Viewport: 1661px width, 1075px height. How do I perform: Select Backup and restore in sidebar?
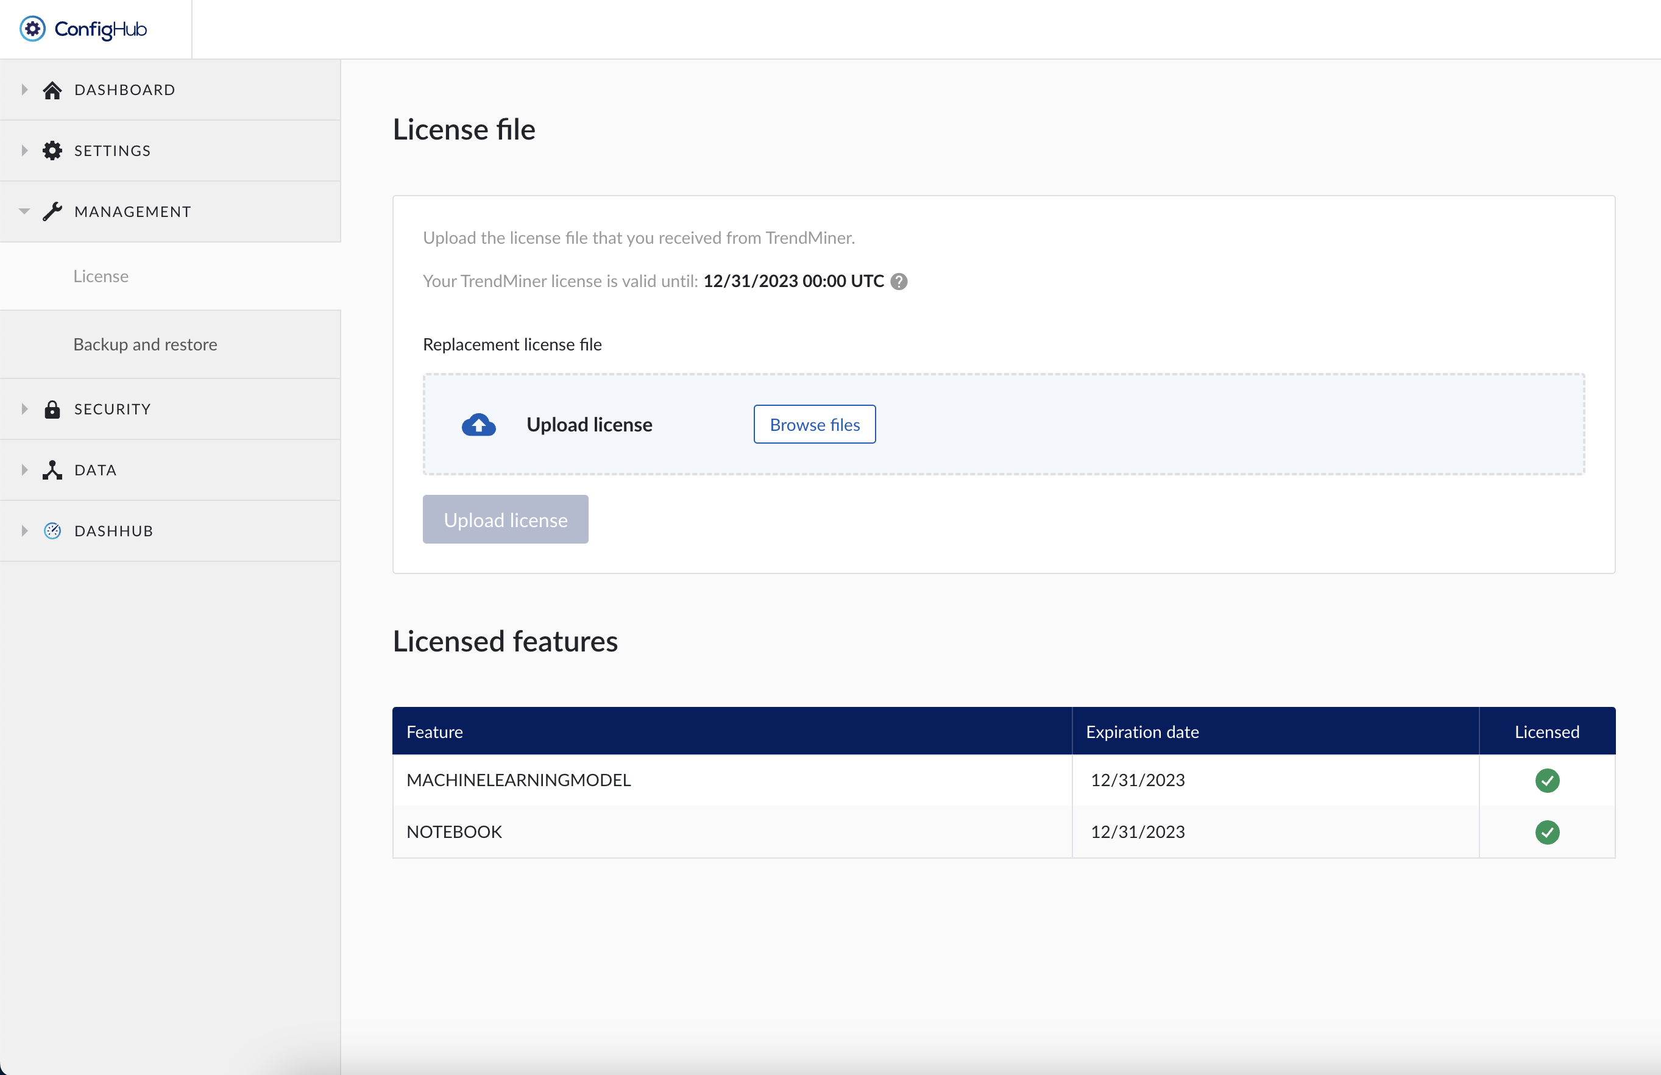click(170, 345)
